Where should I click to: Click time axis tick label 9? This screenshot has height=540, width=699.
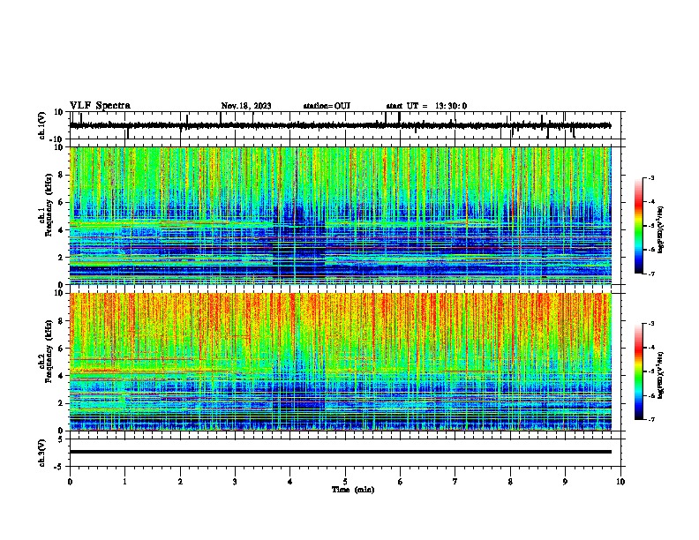[x=565, y=482]
